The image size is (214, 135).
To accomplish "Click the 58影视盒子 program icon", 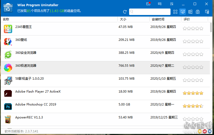I will coord(8,81).
